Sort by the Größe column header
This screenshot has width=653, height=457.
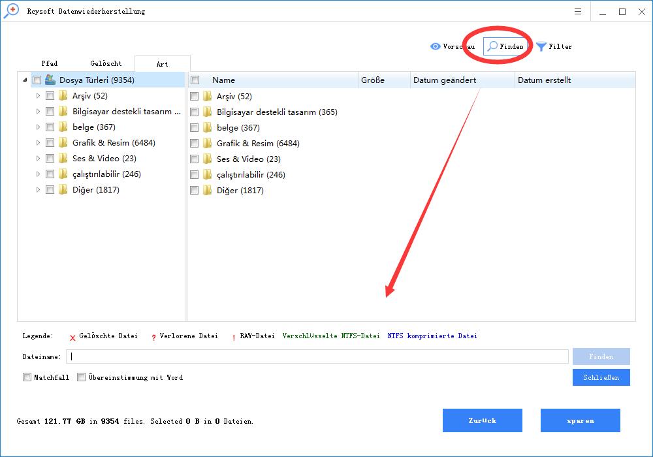384,80
